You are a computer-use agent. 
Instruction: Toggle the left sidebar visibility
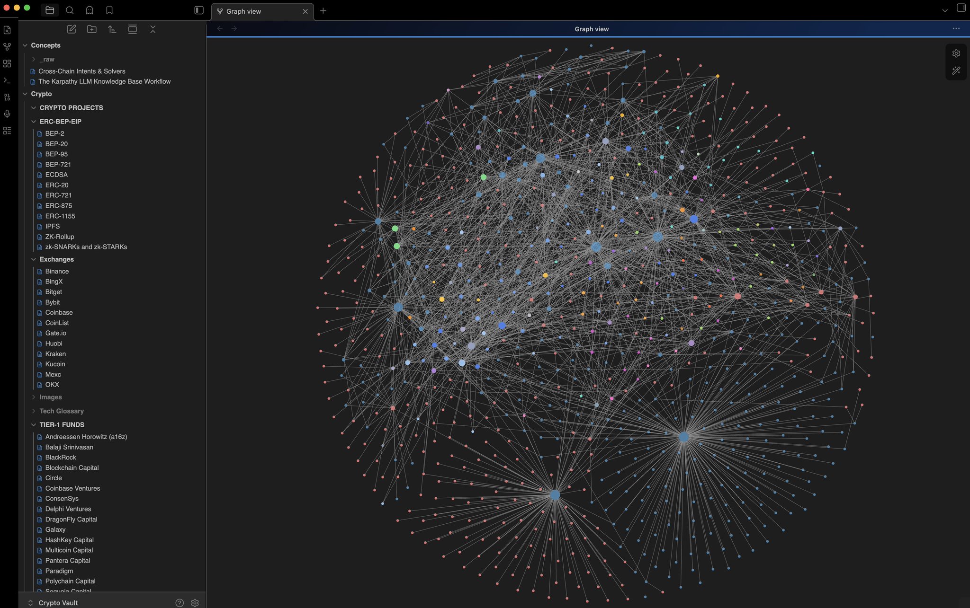click(199, 10)
